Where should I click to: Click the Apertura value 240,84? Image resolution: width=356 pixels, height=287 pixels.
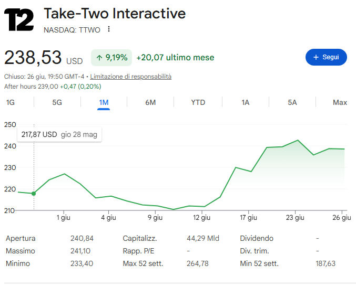coord(82,238)
